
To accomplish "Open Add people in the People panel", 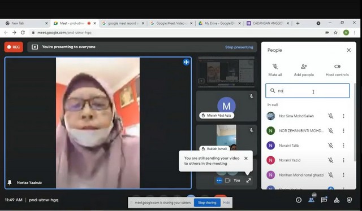I will pos(304,70).
